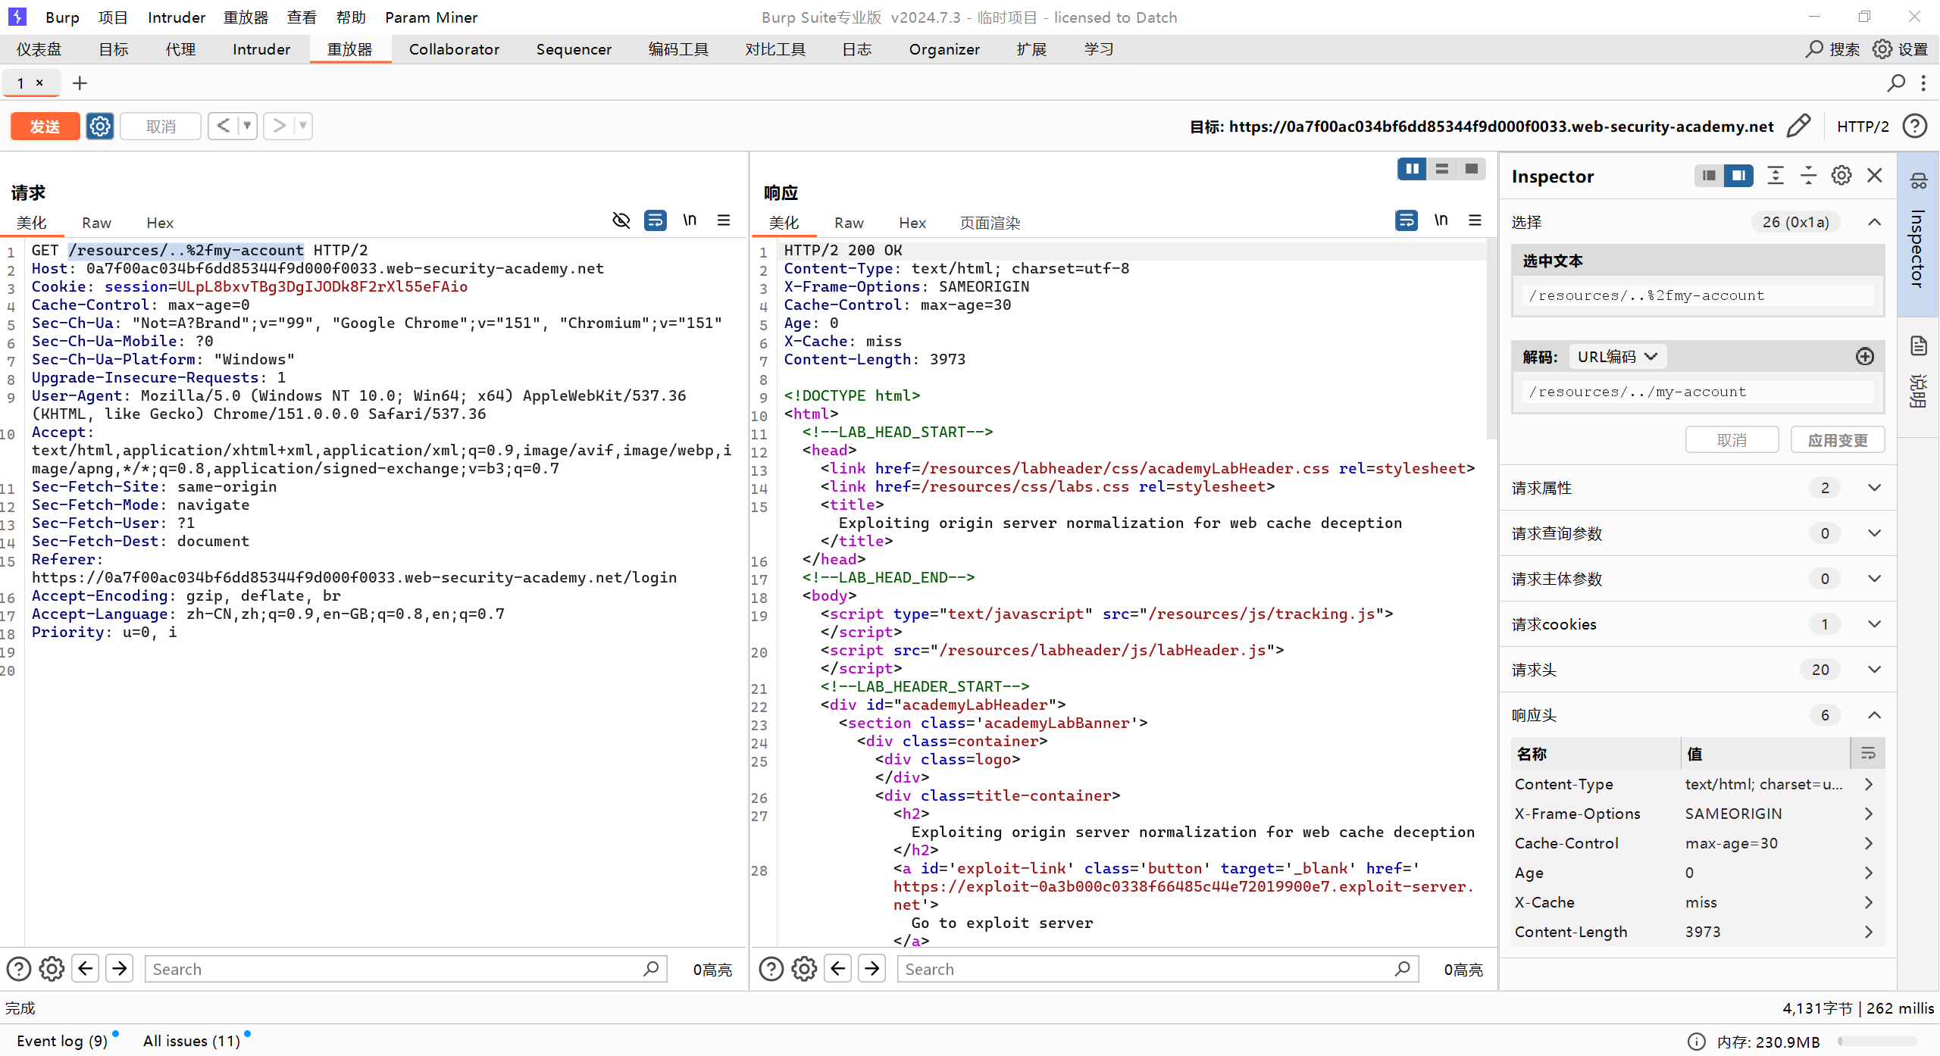
Task: Select vertical stacked layout
Action: pyautogui.click(x=1442, y=169)
